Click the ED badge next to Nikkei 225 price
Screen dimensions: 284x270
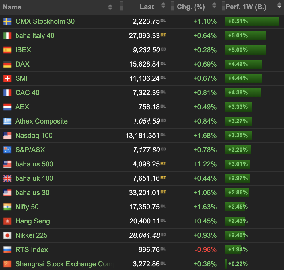coord(164,235)
